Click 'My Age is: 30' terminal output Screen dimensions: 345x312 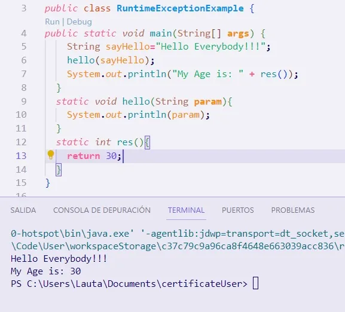point(46,271)
